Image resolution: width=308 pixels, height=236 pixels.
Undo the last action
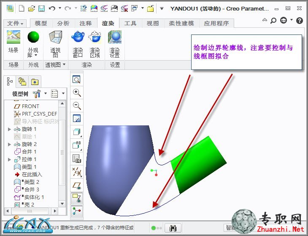[52, 8]
